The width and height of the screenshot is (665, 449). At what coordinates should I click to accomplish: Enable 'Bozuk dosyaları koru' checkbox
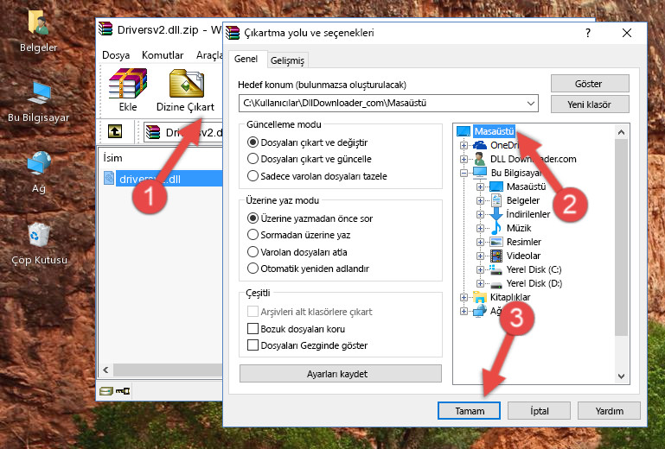point(253,329)
